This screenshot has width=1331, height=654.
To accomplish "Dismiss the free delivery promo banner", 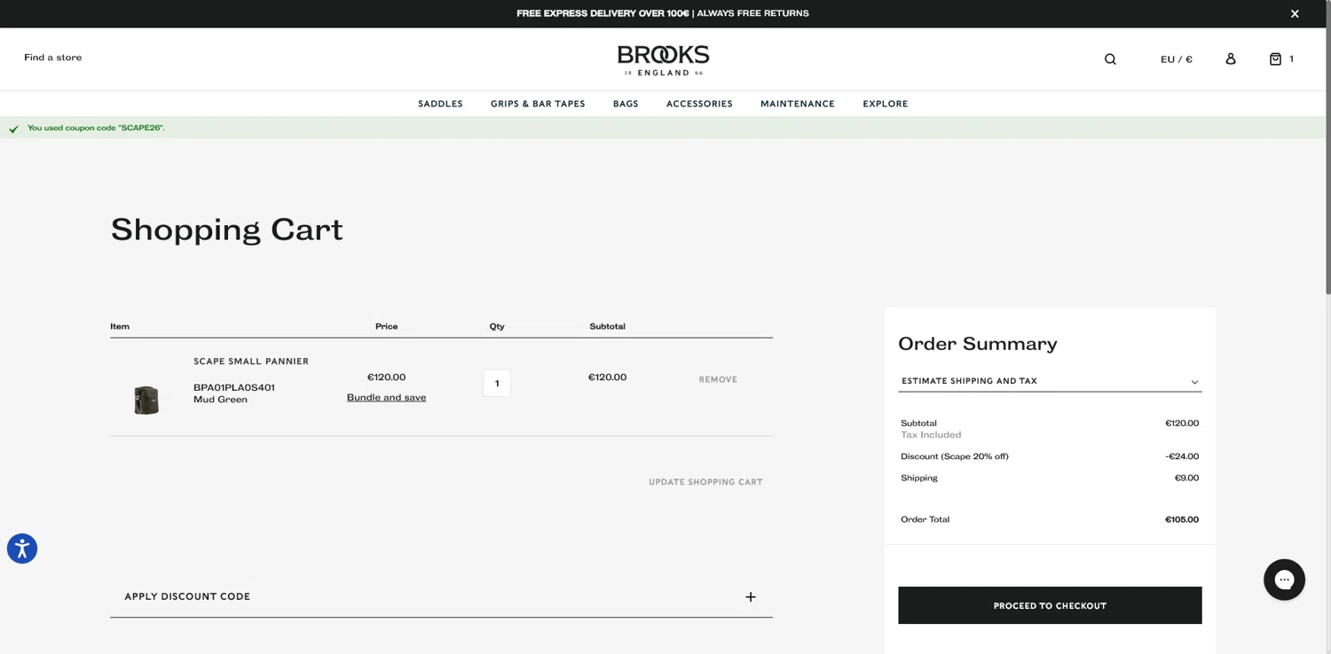I will (x=1295, y=13).
